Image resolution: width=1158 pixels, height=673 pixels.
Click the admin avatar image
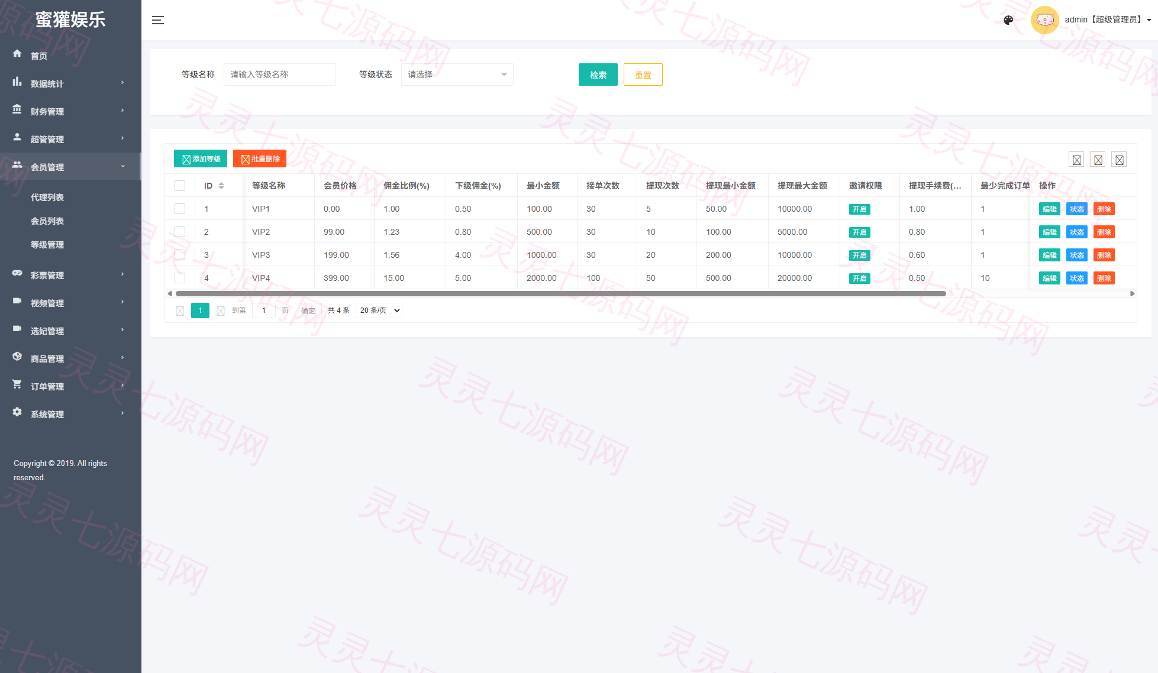point(1044,20)
